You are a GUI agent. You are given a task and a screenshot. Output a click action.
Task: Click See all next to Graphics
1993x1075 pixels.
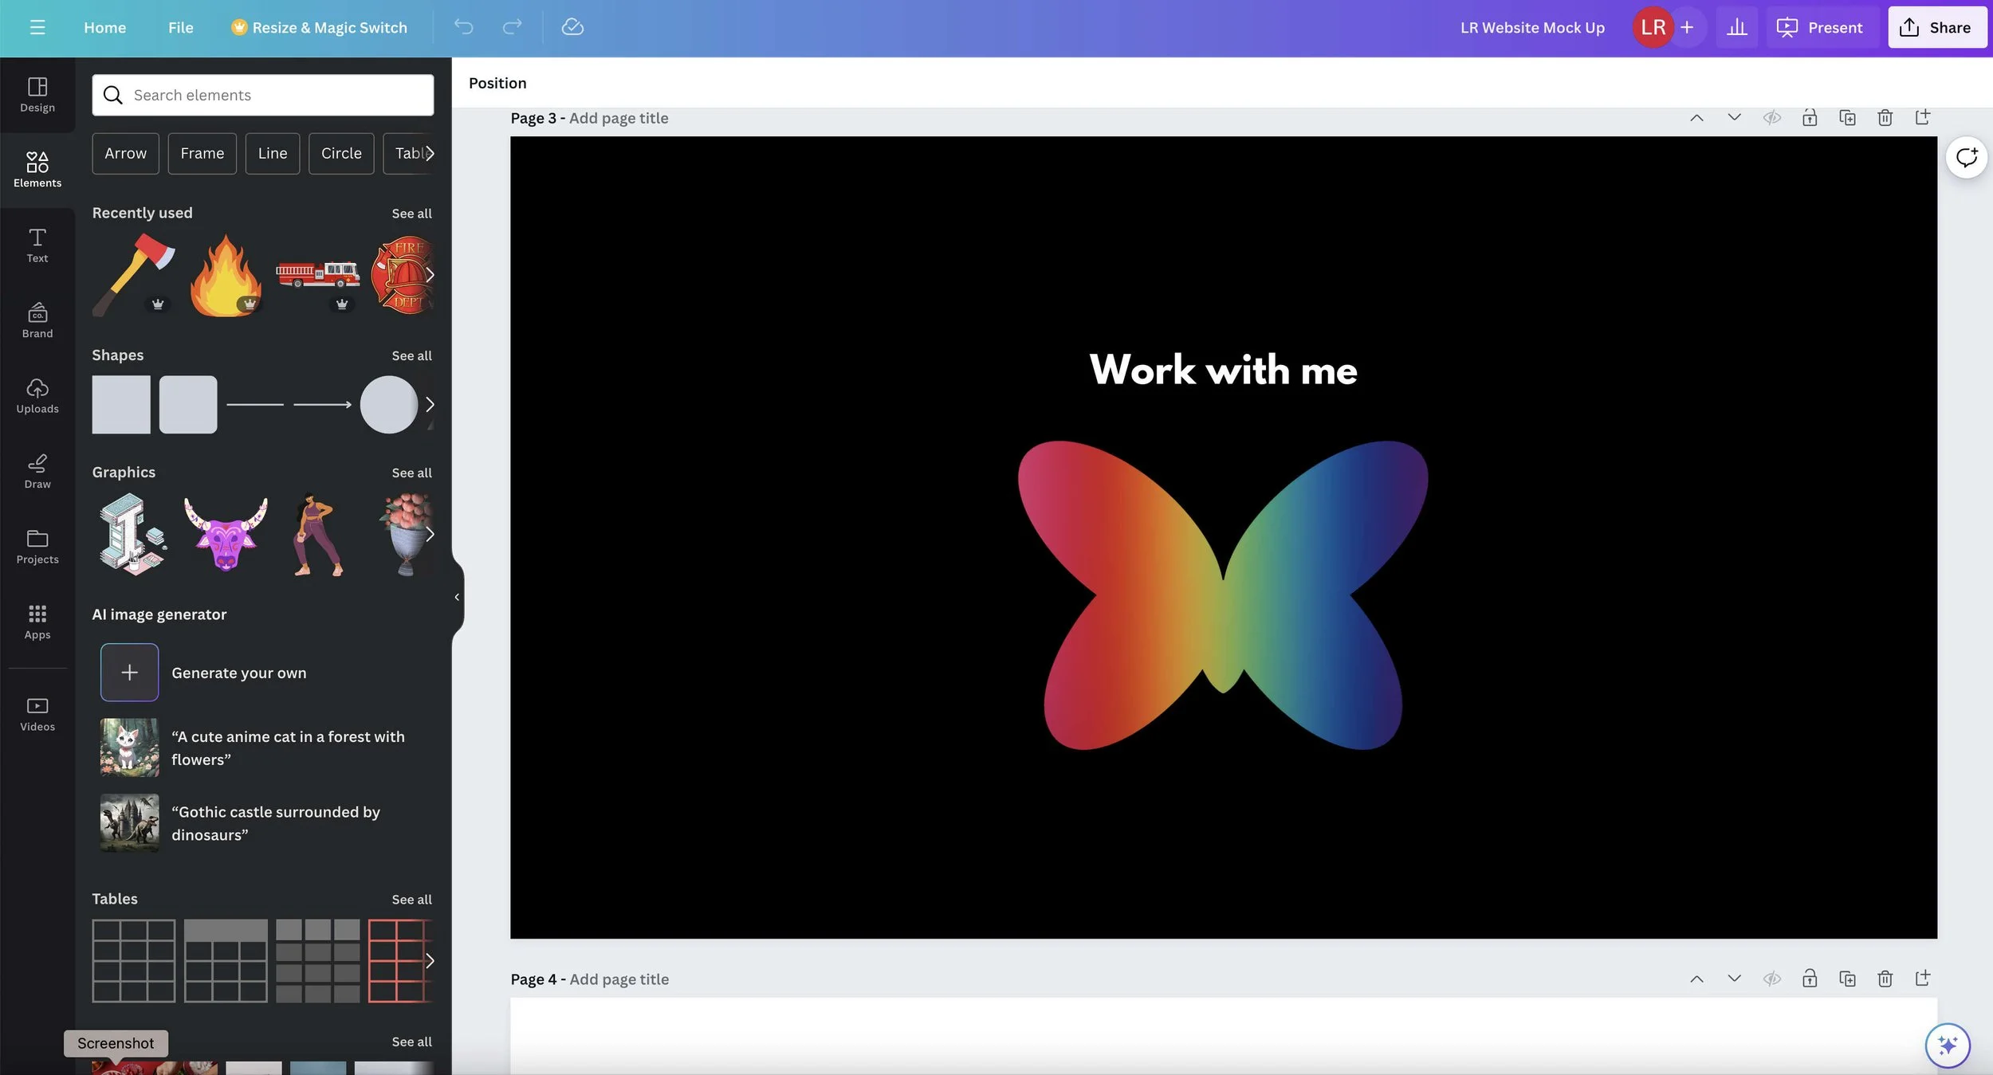[x=411, y=473]
